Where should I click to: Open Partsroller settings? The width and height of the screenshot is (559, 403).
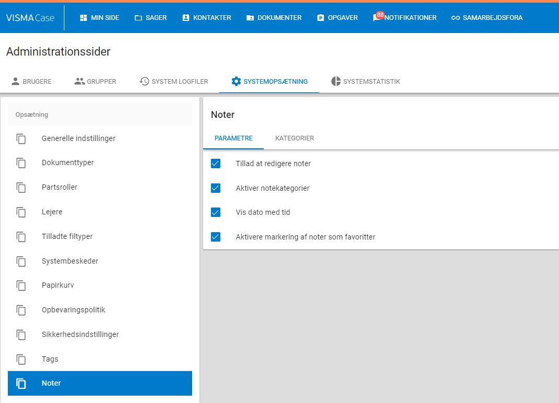(x=100, y=188)
